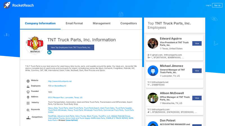Click the Michael Jimenez name heading
225x126 pixels.
pyautogui.click(x=172, y=66)
